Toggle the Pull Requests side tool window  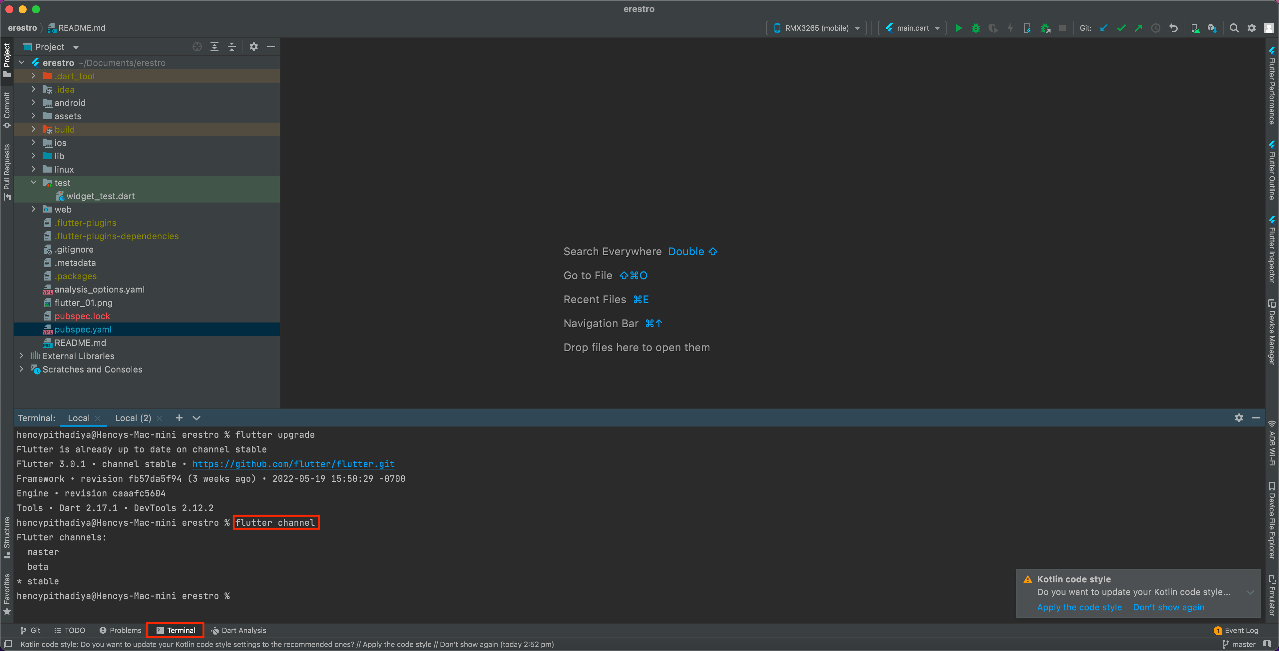click(7, 172)
